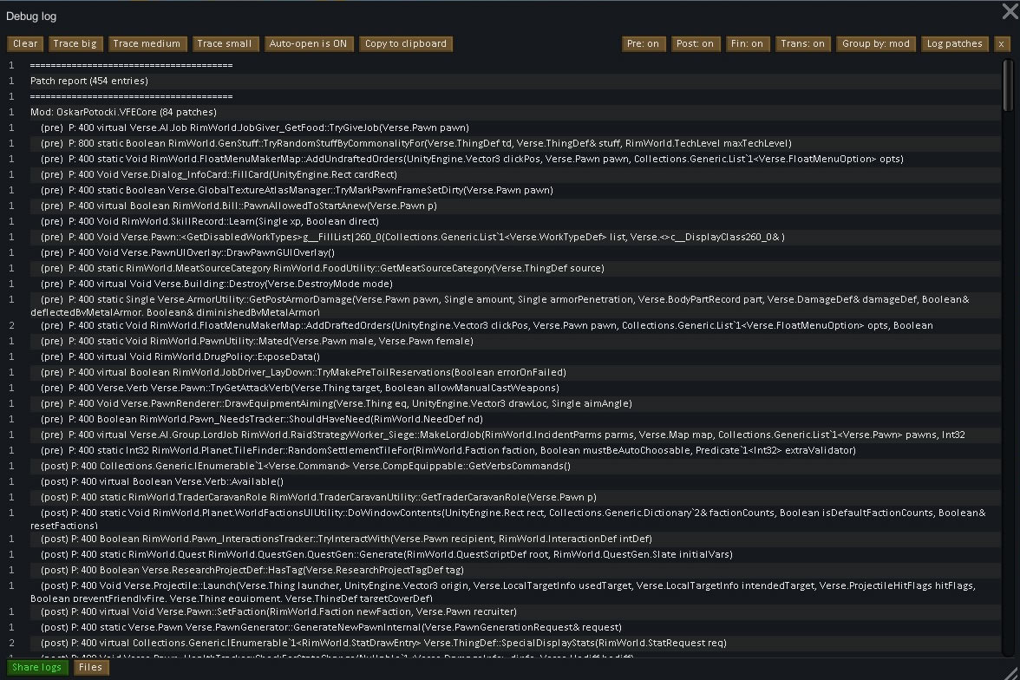Click the log scrollbar thumb

point(1008,85)
